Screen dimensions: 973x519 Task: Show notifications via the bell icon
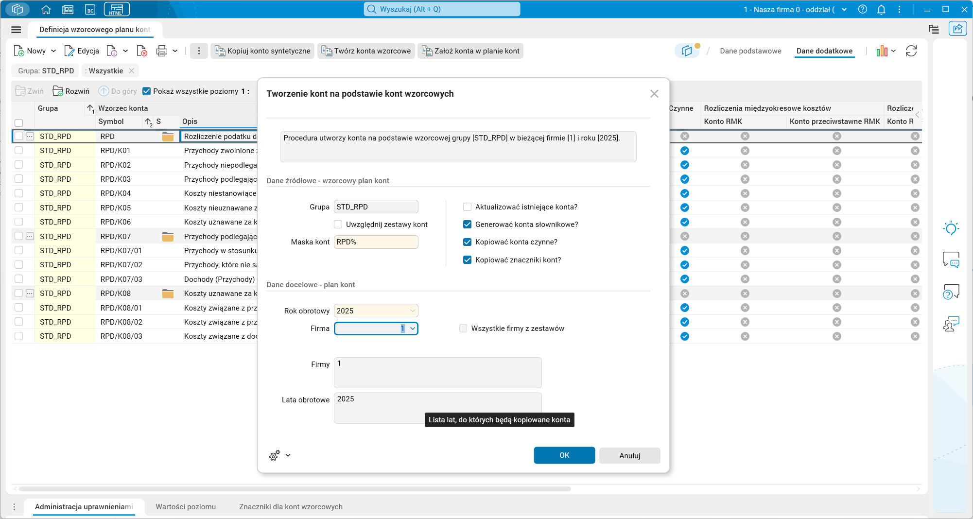(881, 9)
